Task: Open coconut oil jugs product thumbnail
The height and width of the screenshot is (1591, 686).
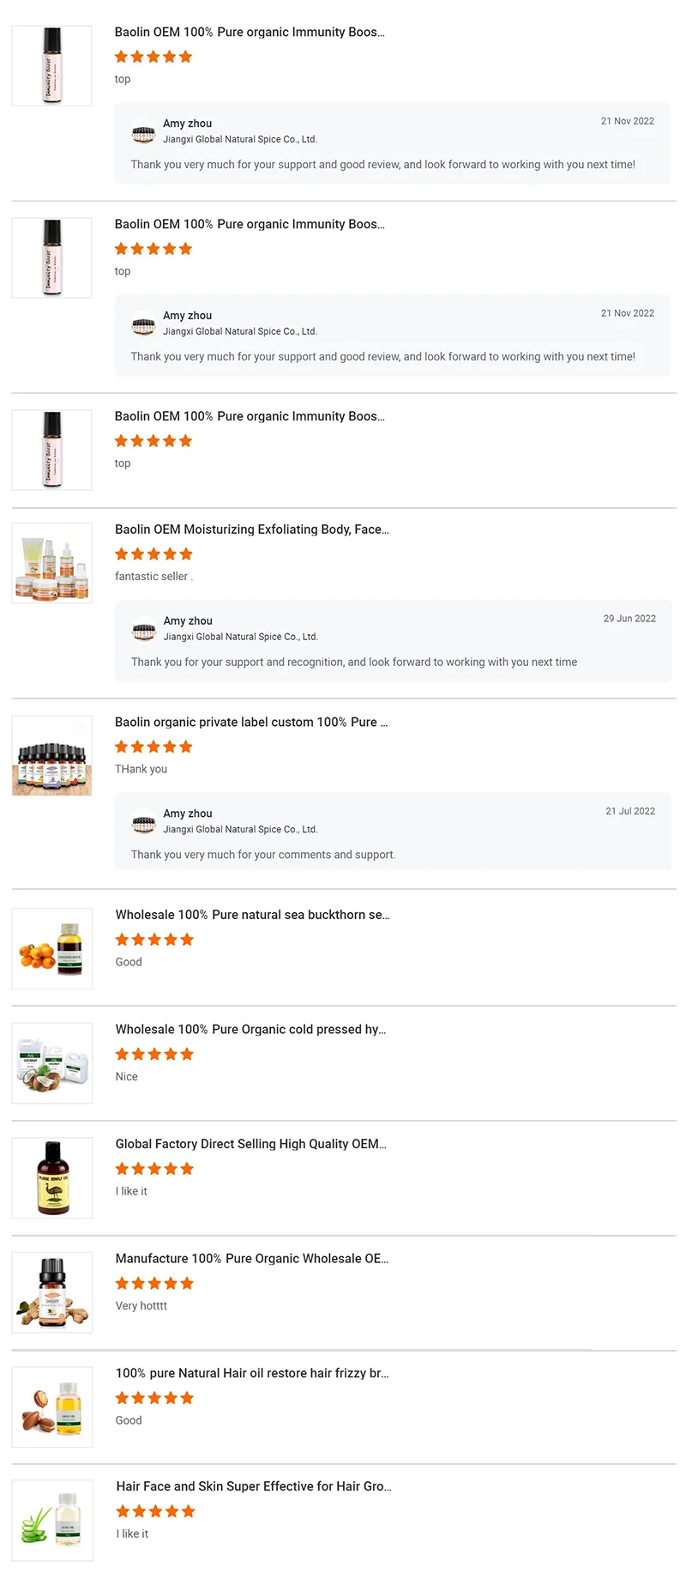Action: pos(52,1063)
